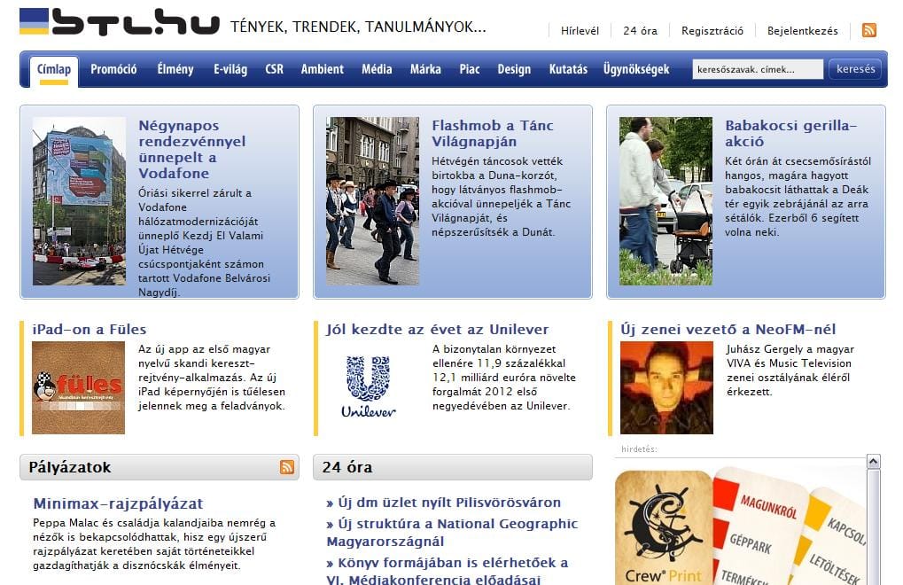
Task: Click the keresés search button
Action: (855, 69)
